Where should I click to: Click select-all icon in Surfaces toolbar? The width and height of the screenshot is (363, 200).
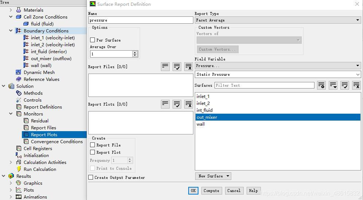coord(345,85)
